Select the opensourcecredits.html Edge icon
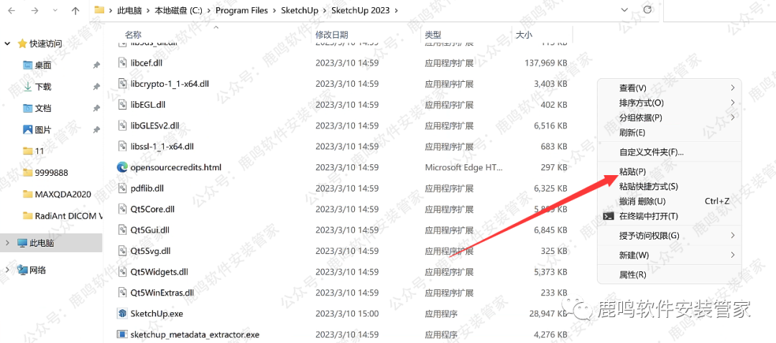This screenshot has height=343, width=776. click(x=122, y=167)
